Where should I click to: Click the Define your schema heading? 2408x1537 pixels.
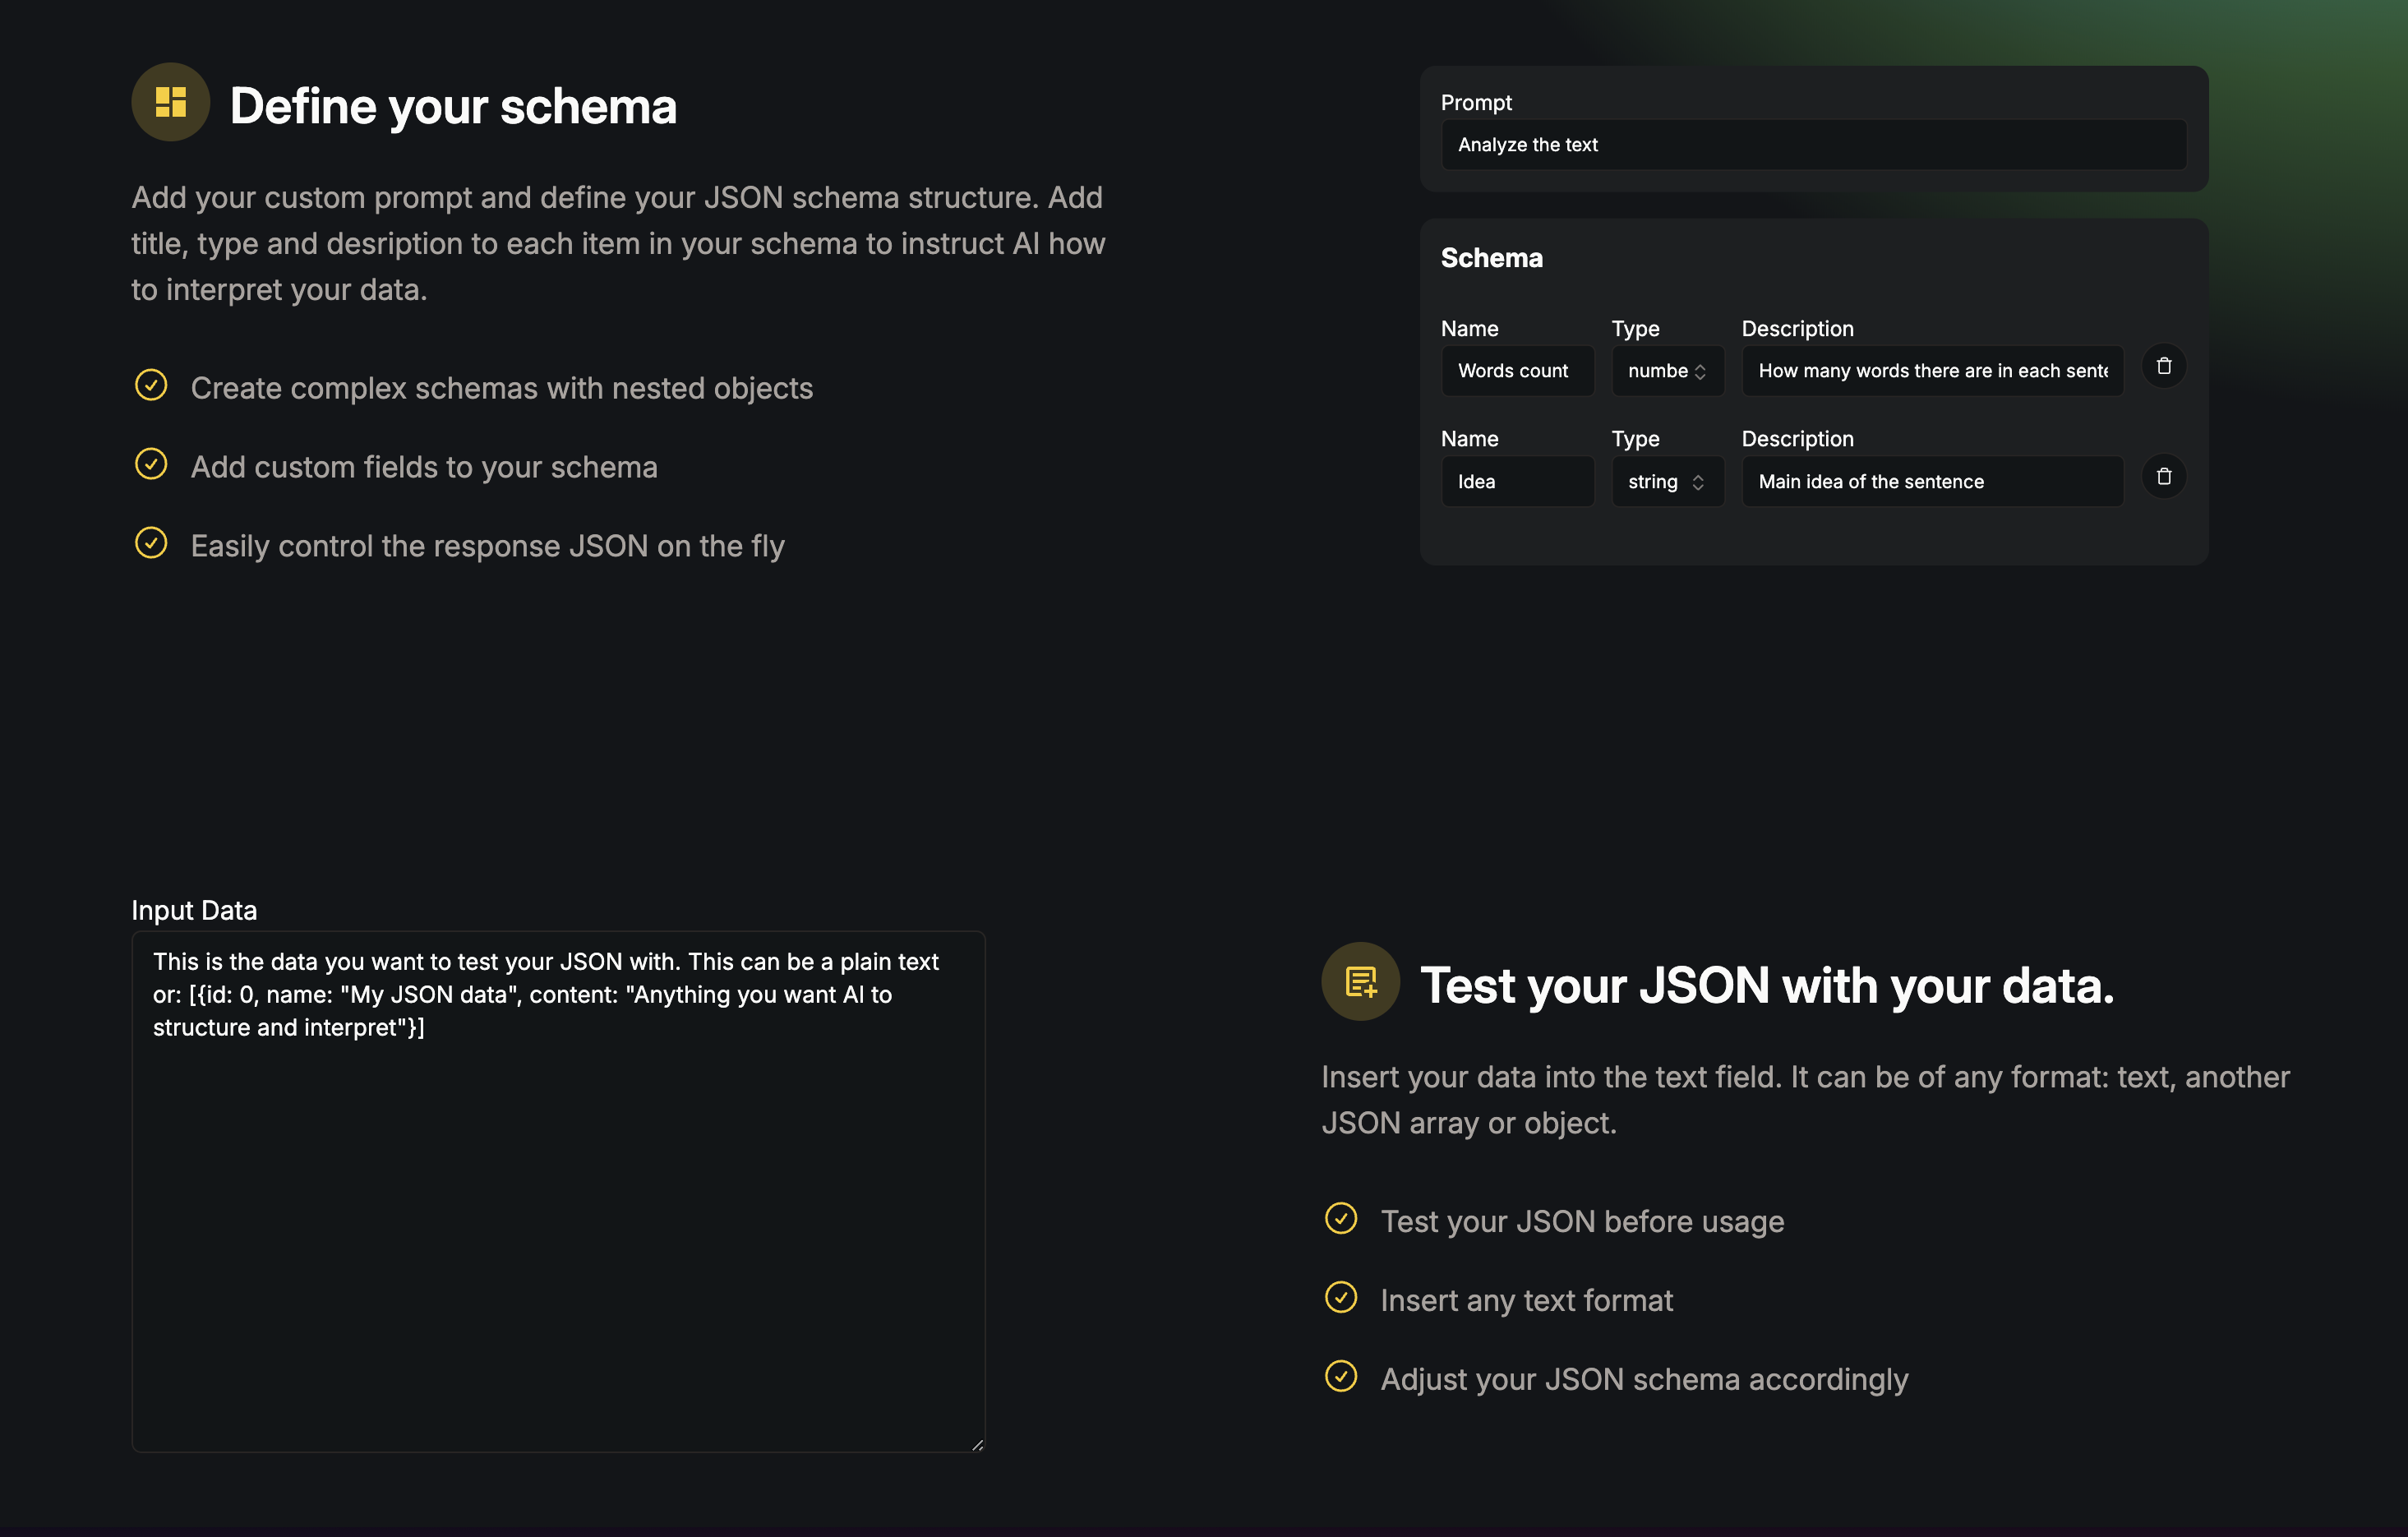point(453,106)
